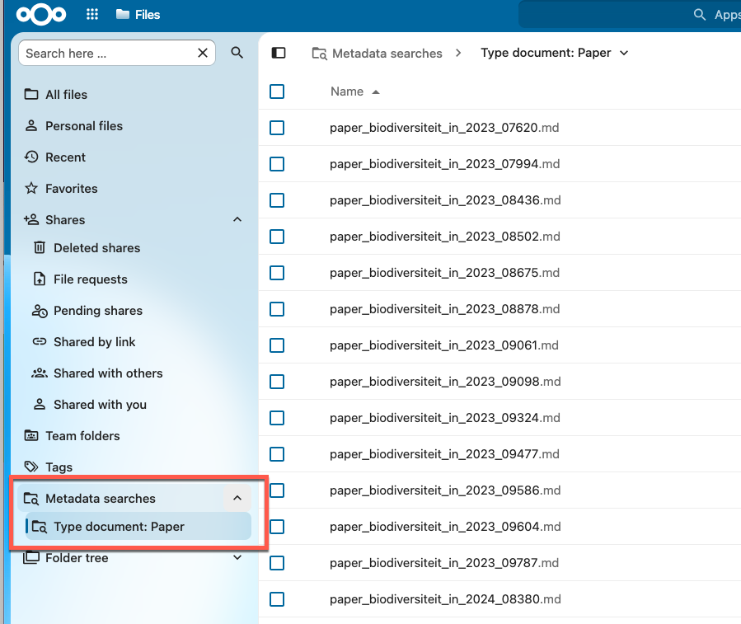The image size is (741, 624).
Task: Open Recent files view
Action: tap(134, 157)
